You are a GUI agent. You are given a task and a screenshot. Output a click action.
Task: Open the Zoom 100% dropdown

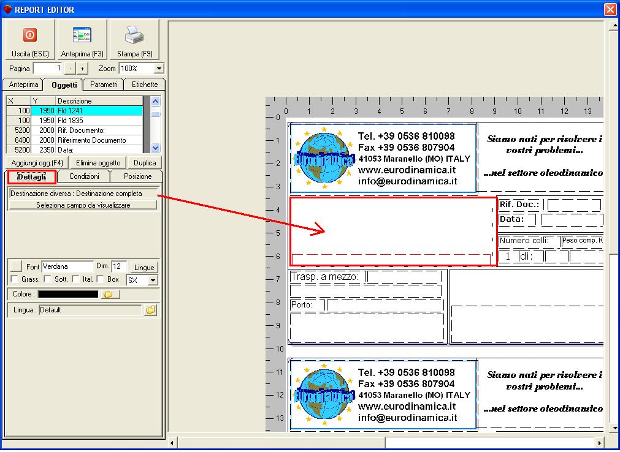(159, 69)
